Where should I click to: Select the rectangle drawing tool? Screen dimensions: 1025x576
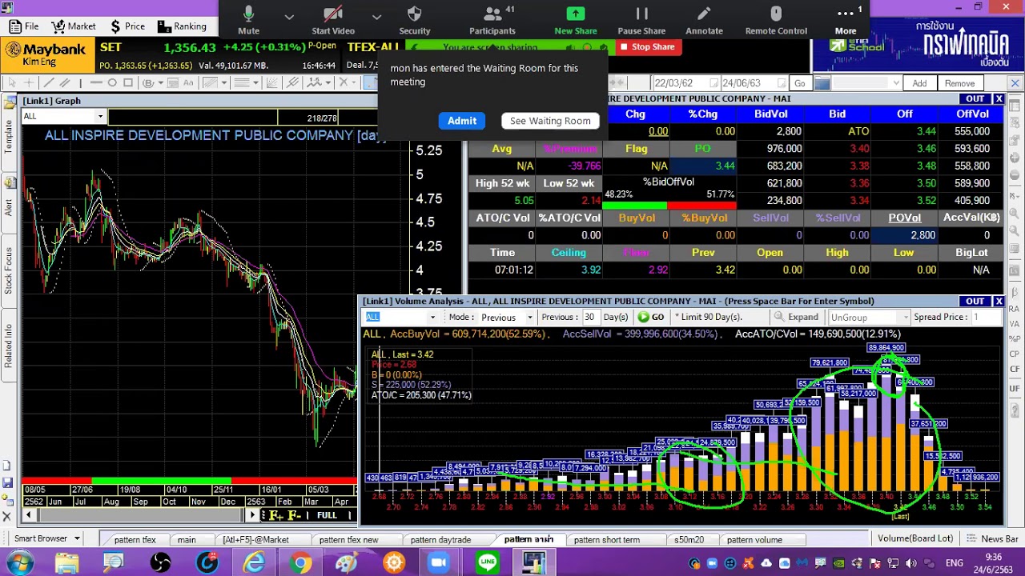pyautogui.click(x=127, y=82)
